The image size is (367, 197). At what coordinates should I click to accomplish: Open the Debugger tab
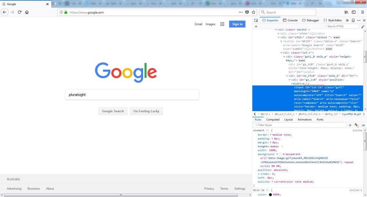click(310, 20)
